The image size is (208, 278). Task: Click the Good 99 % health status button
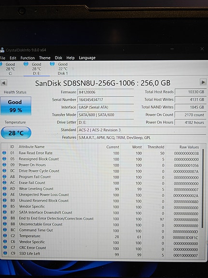tap(16, 106)
